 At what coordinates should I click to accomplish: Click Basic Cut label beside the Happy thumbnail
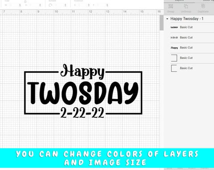coord(186,48)
